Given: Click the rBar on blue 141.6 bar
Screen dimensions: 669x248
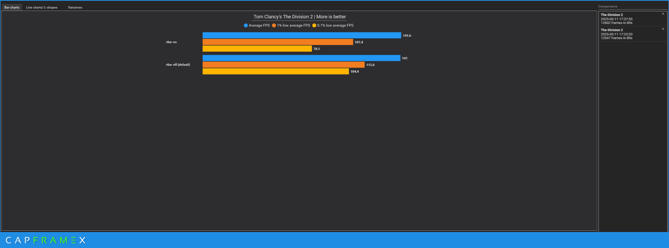Looking at the screenshot, I should click(302, 35).
